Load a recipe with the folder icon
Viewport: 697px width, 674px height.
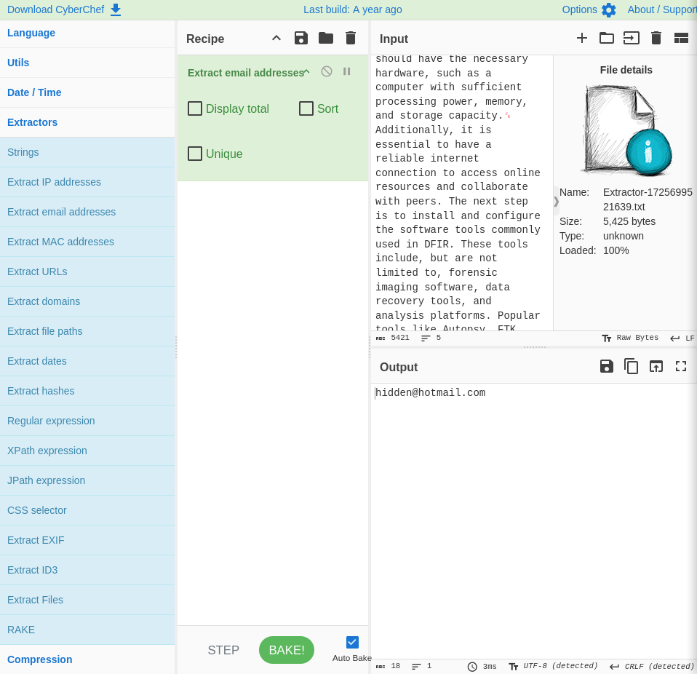pyautogui.click(x=326, y=39)
